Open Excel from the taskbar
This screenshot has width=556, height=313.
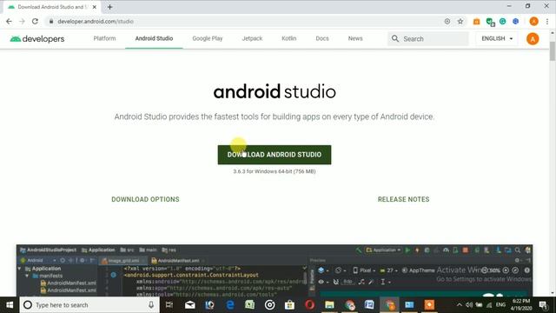[x=249, y=305]
